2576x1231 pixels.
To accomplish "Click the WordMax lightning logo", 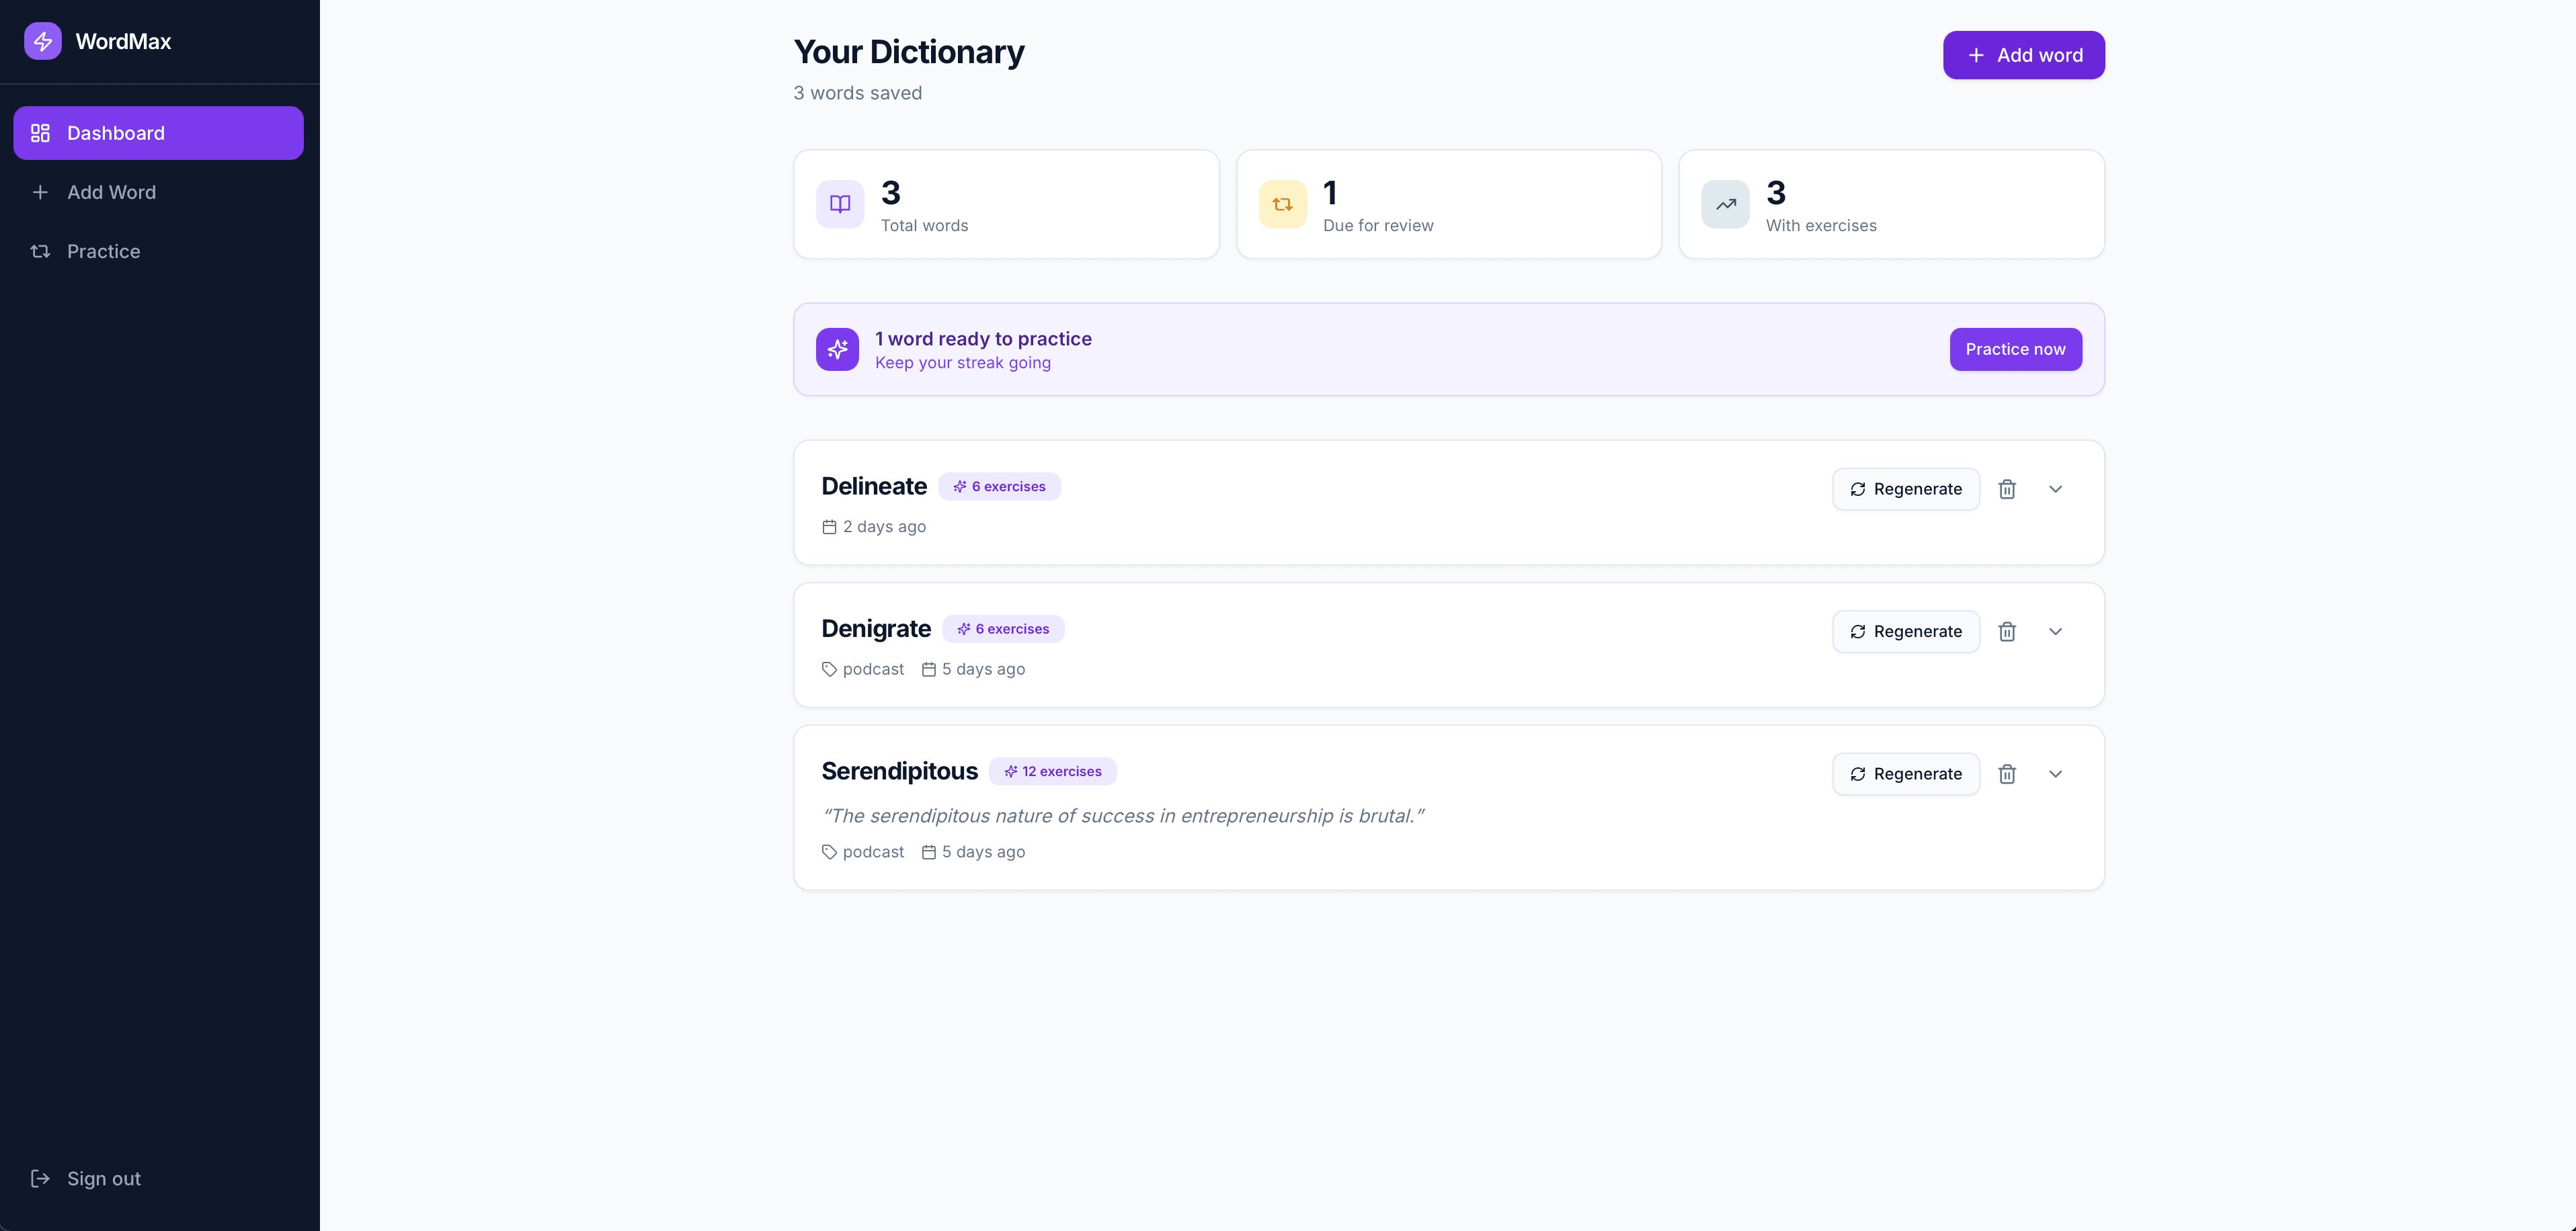I will (42, 41).
